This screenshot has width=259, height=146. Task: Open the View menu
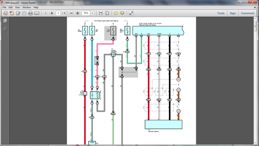(x=17, y=7)
